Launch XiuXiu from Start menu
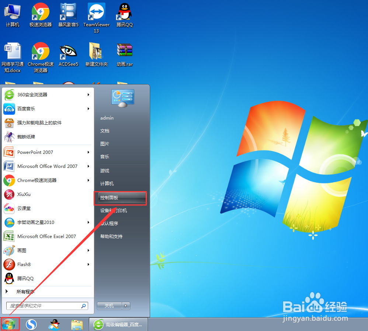 47,194
